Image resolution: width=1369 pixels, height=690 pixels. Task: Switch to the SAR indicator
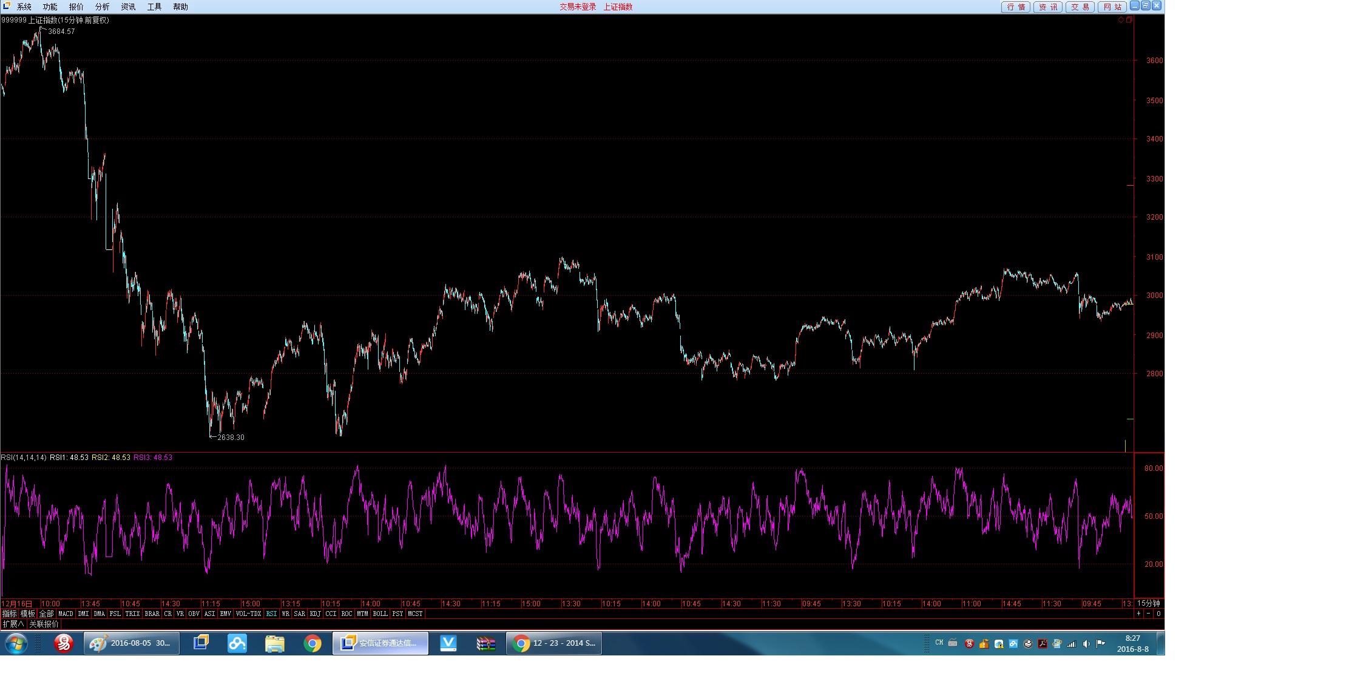pos(300,614)
